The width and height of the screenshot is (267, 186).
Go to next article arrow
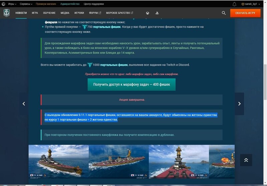[239, 104]
